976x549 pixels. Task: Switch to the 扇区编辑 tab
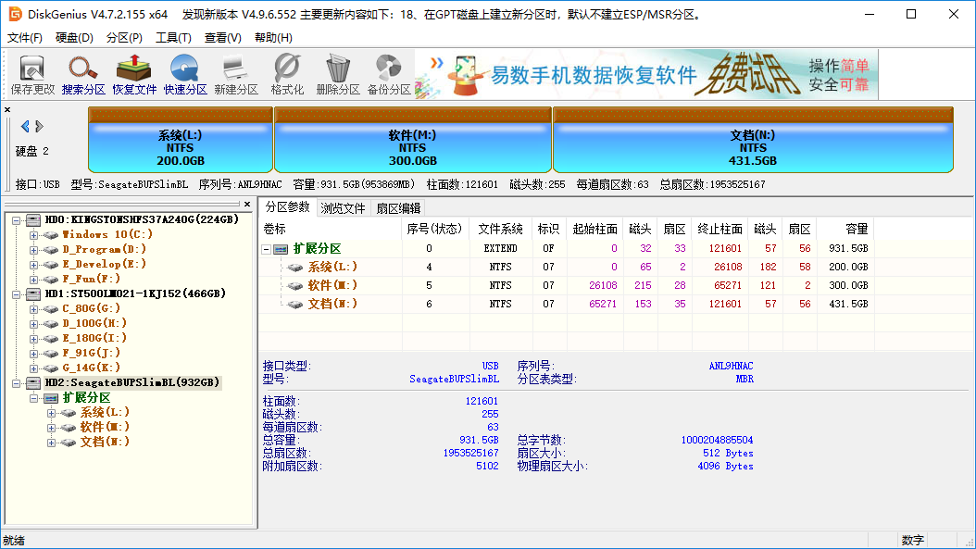398,208
